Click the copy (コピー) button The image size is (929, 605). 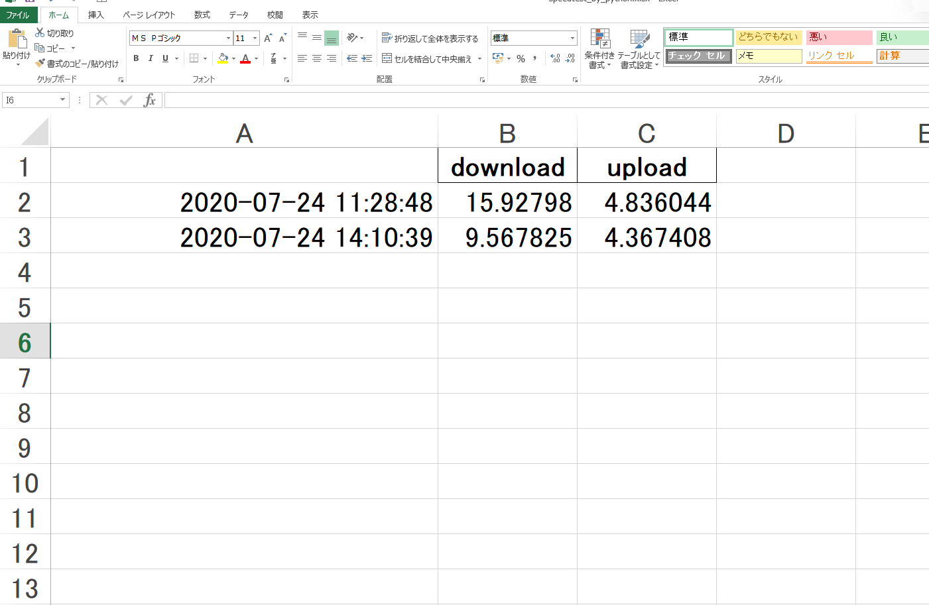pos(50,48)
